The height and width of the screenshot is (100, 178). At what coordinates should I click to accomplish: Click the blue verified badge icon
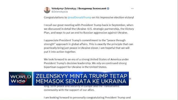coord(108,8)
